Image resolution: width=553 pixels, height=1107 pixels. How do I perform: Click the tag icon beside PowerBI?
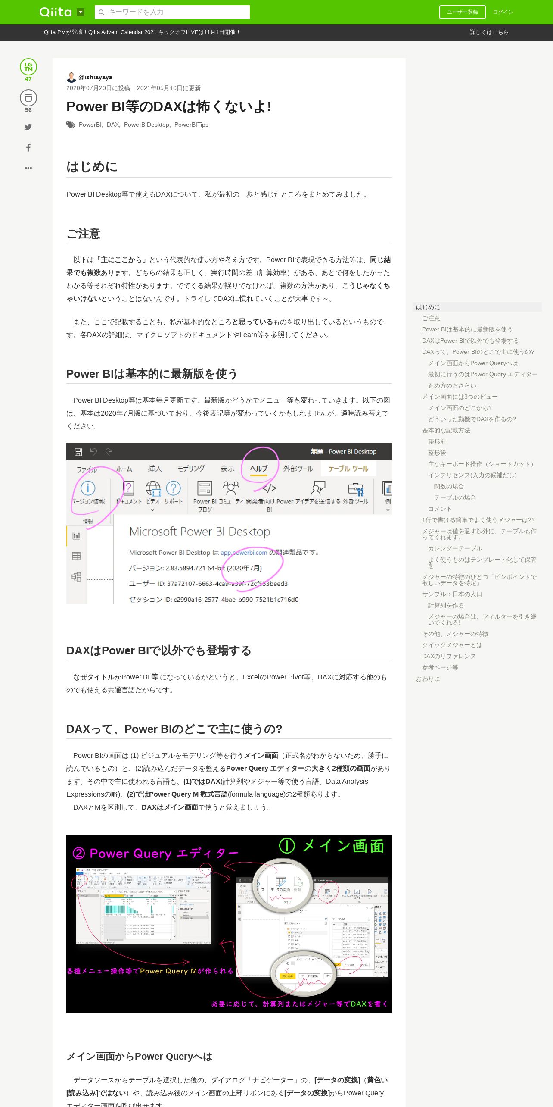(x=71, y=125)
